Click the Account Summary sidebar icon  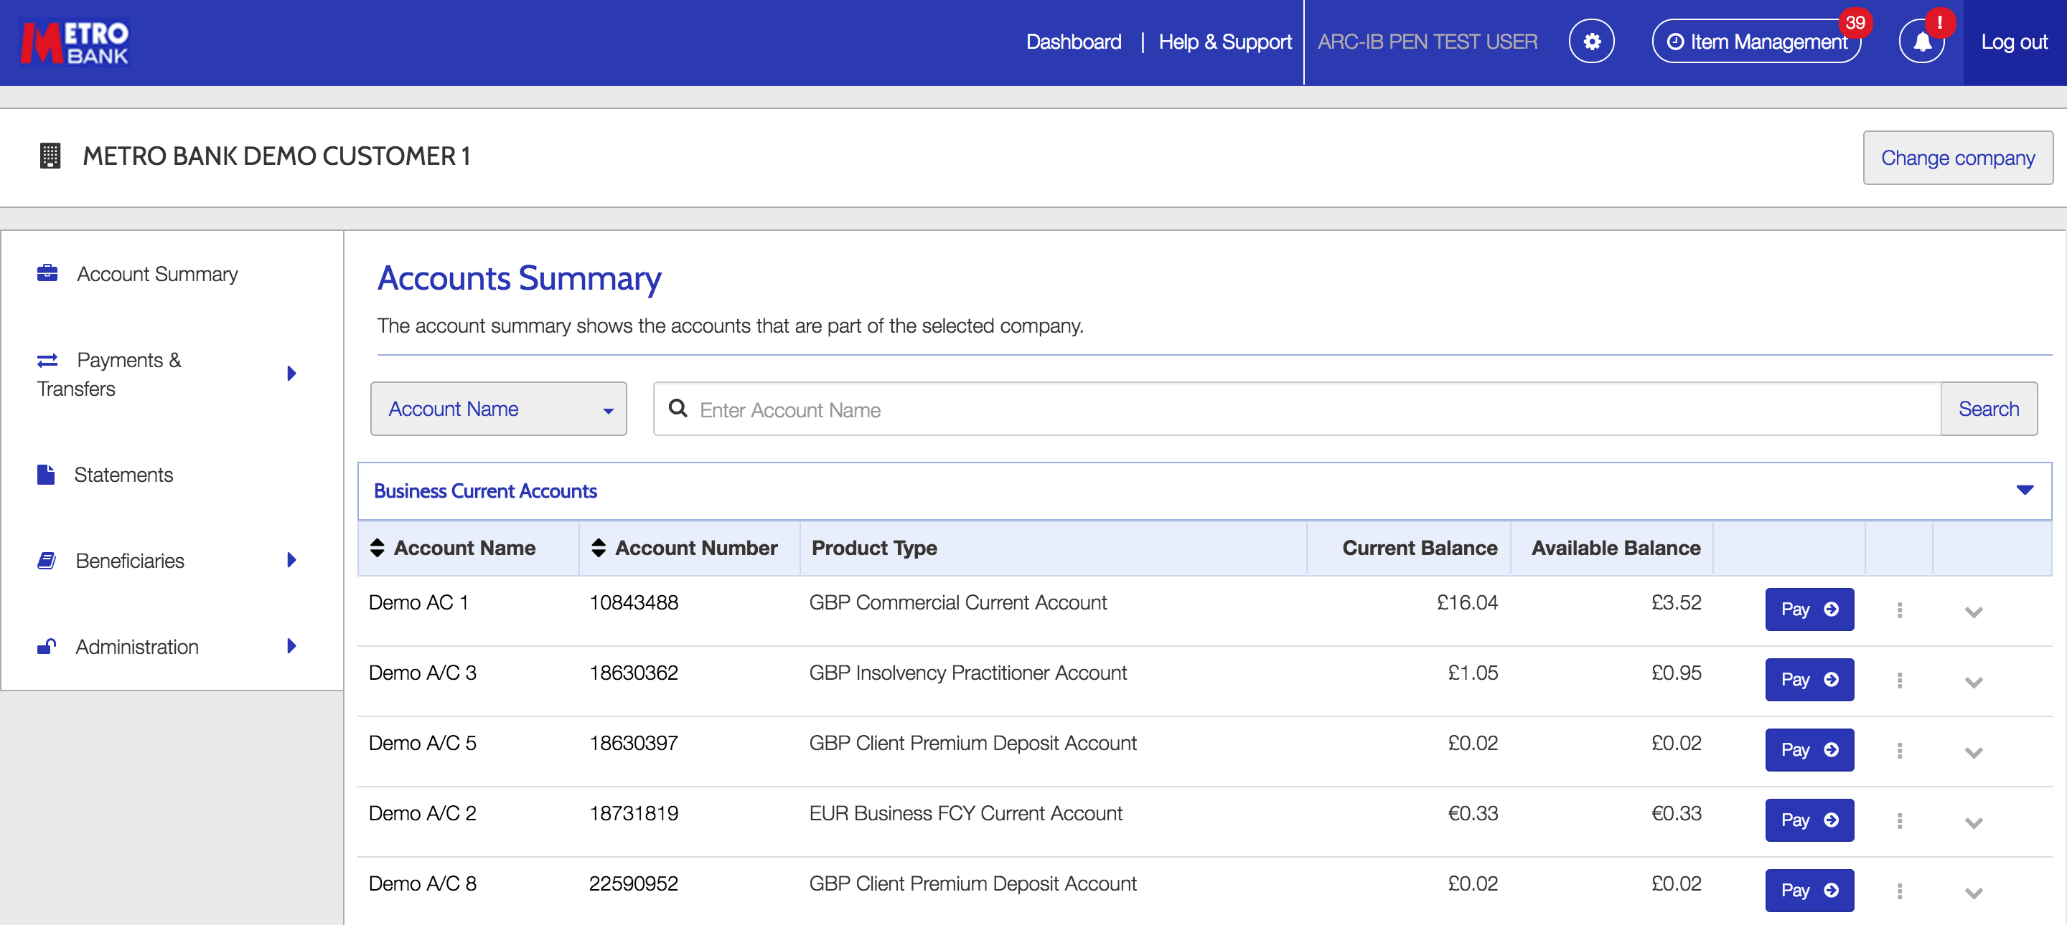49,272
